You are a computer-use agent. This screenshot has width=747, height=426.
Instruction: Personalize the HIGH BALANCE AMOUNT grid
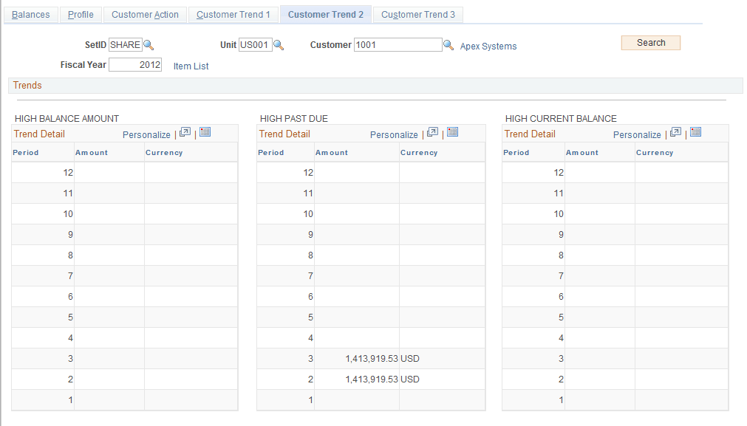(x=146, y=134)
